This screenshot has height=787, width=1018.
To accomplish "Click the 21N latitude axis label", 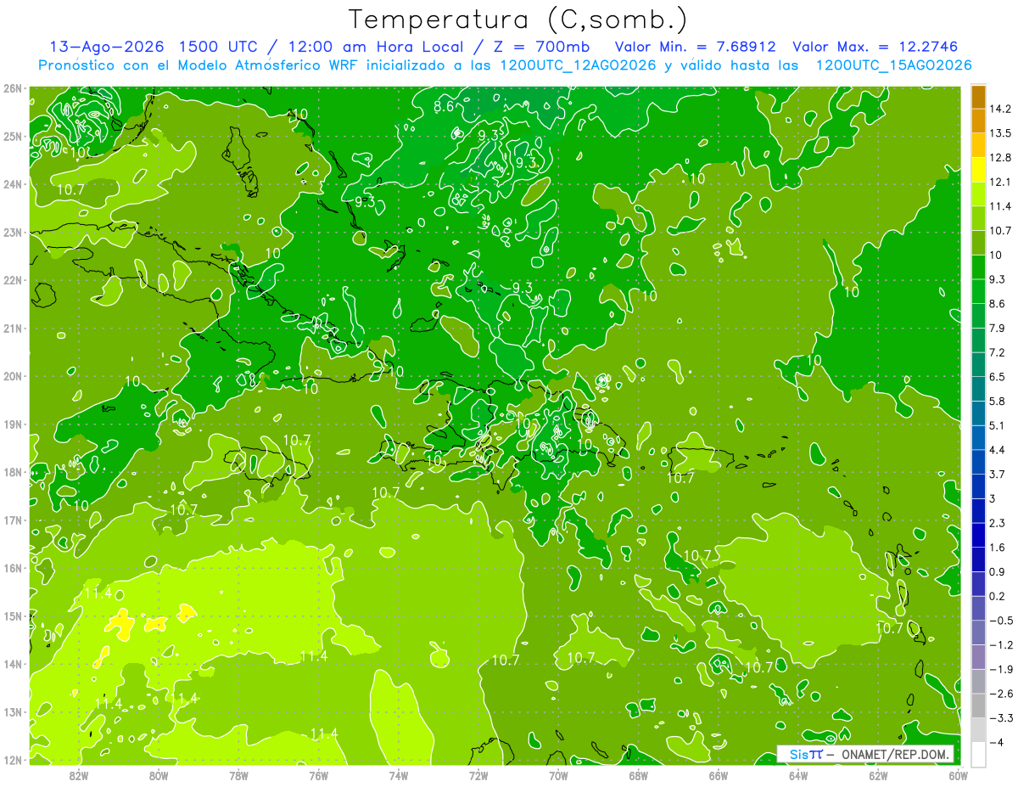I will (12, 328).
